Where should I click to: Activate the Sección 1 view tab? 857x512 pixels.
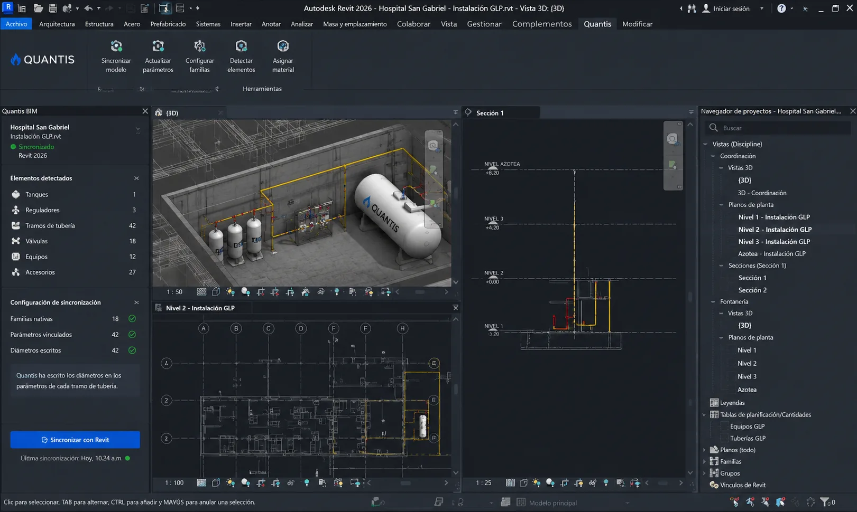[x=501, y=112]
